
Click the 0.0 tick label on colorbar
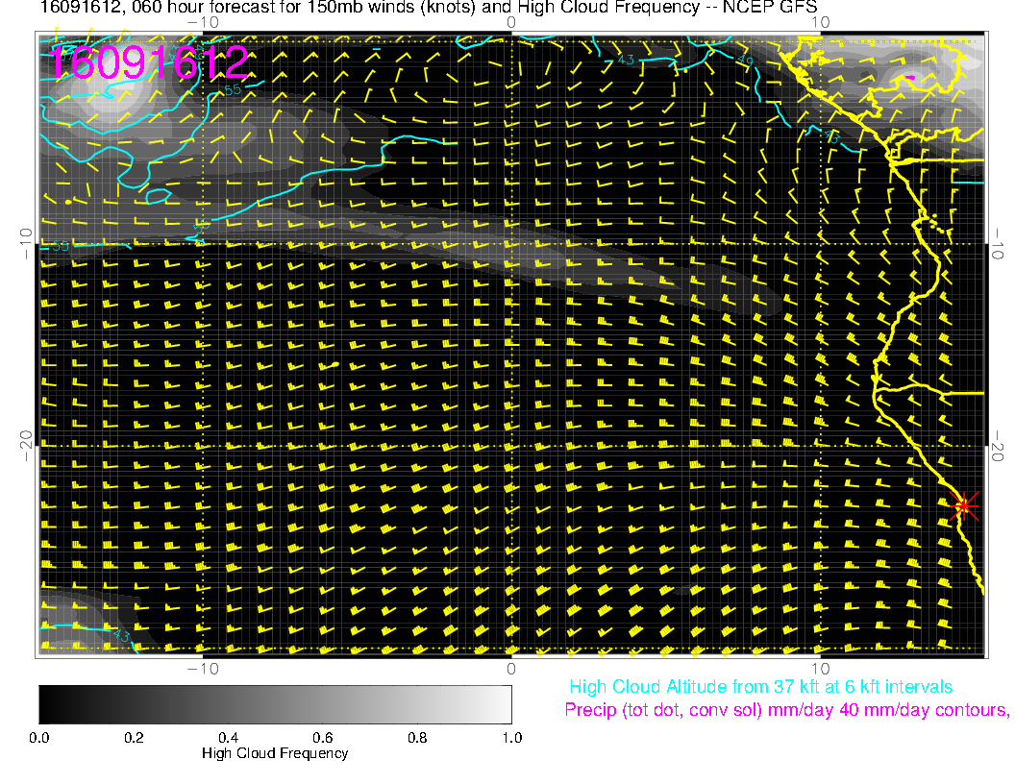pos(39,738)
